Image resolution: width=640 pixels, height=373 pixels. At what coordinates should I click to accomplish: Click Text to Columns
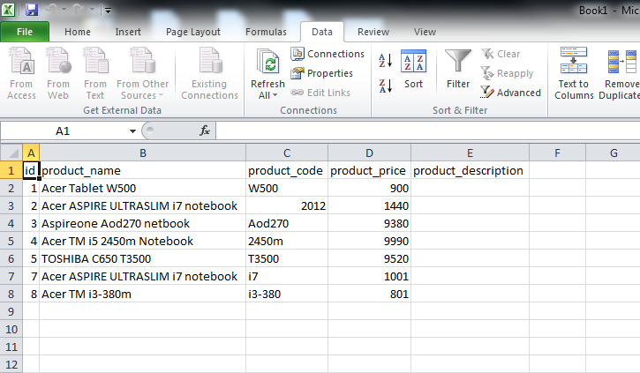pos(574,74)
